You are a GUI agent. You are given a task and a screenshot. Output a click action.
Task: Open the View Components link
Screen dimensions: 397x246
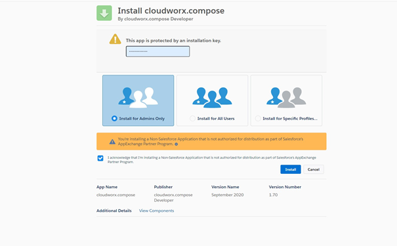[x=156, y=211]
